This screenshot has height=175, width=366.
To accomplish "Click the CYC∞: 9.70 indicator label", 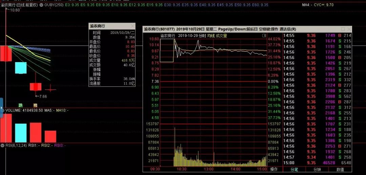I will pyautogui.click(x=324, y=5).
